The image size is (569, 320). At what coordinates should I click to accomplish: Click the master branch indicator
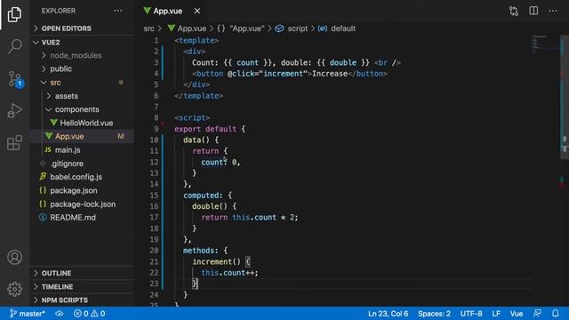(x=28, y=314)
